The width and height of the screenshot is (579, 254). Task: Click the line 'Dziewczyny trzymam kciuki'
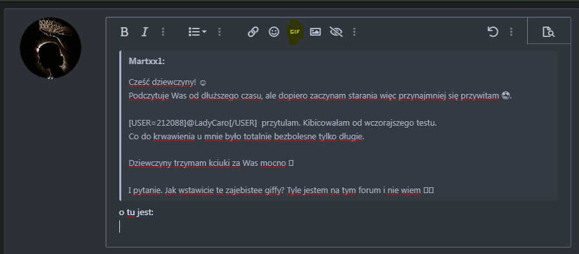(x=211, y=163)
